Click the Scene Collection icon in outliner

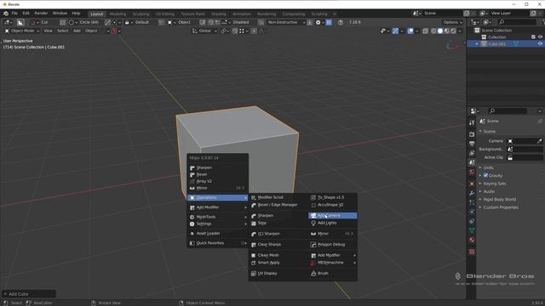click(477, 31)
